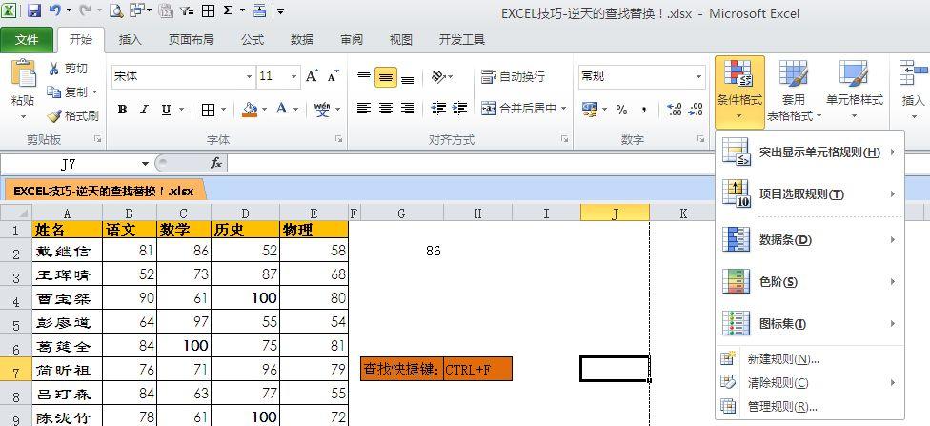Expand 合并后居中 merge options arrow
930x426 pixels.
click(x=563, y=109)
